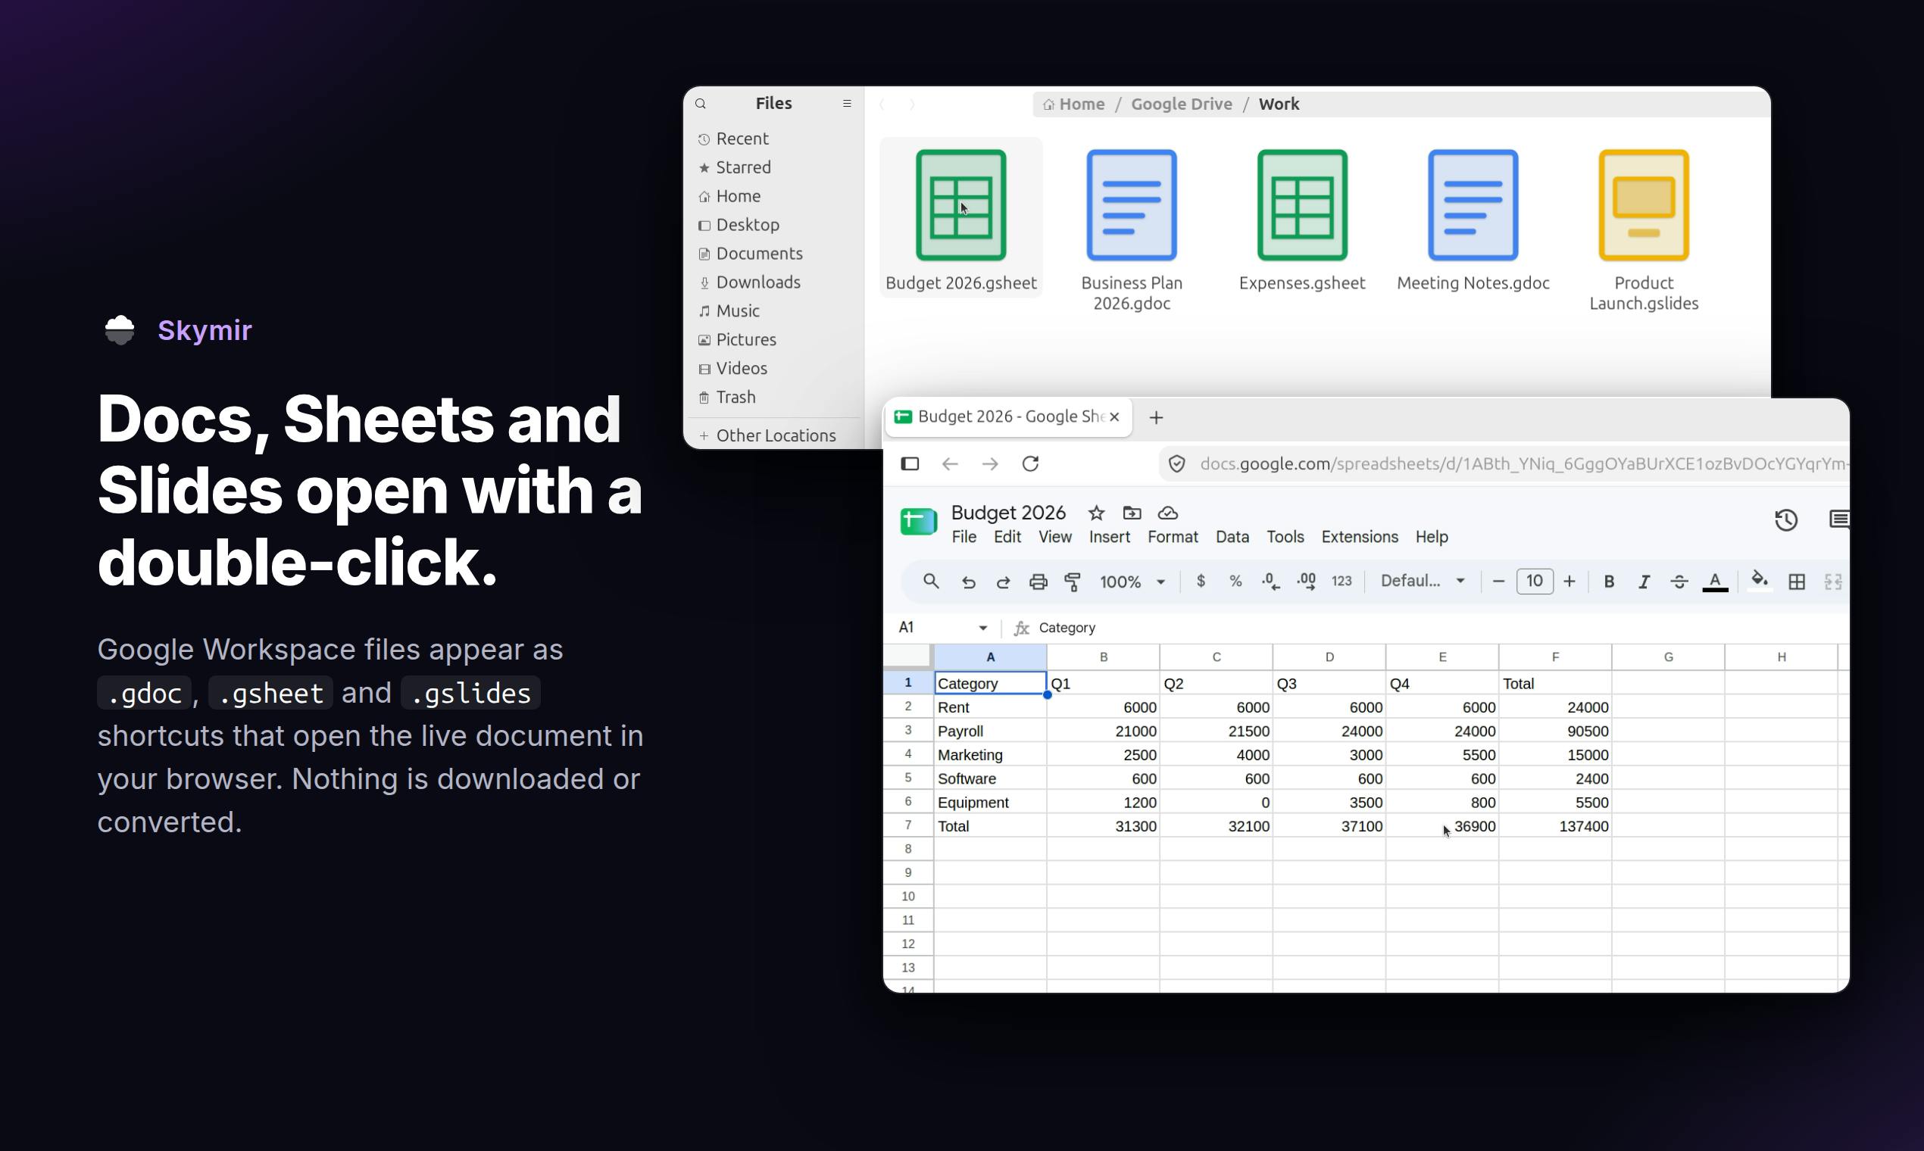Click the print icon in Sheets toolbar

(x=1038, y=582)
